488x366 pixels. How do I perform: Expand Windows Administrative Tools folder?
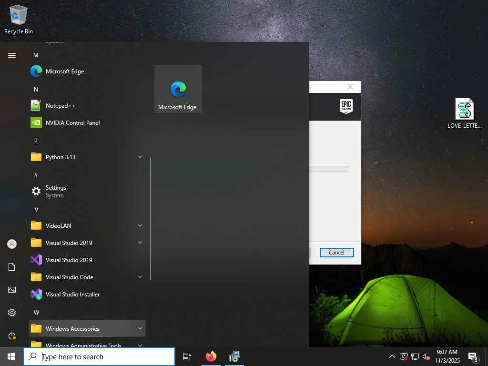(87, 343)
